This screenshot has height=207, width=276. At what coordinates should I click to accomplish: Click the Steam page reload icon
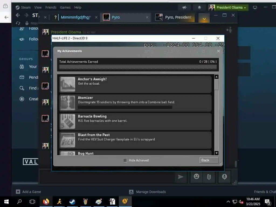[x=18, y=23]
